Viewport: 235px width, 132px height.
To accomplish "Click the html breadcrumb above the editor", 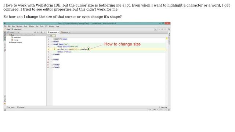I will 49,36.
